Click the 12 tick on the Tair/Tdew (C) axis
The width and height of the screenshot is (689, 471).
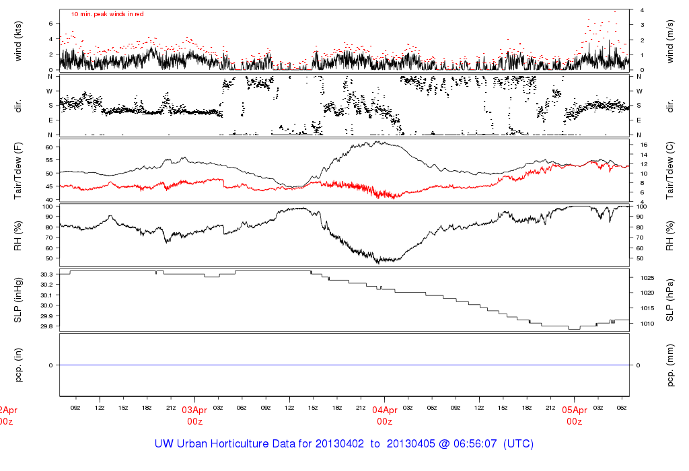644,164
